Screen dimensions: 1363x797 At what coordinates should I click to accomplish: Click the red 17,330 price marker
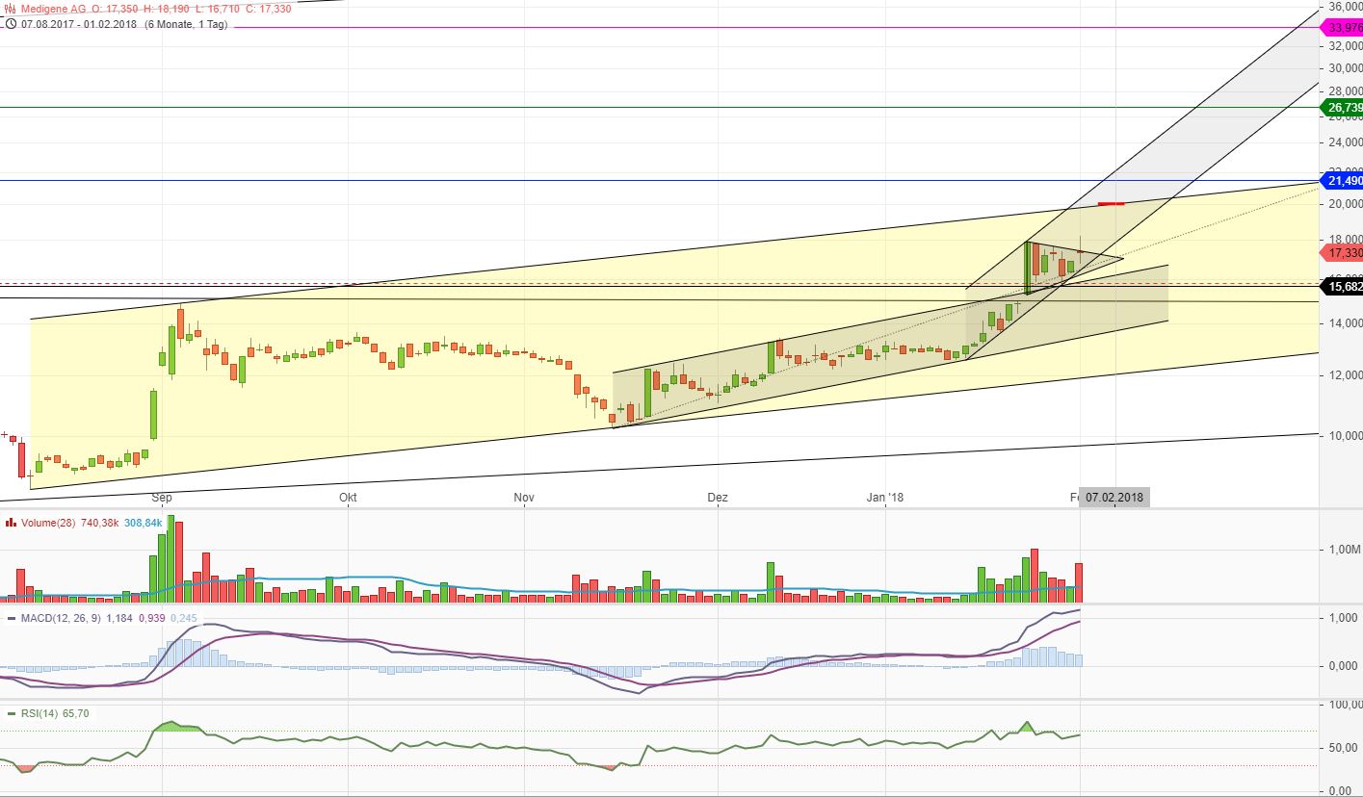click(x=1342, y=253)
